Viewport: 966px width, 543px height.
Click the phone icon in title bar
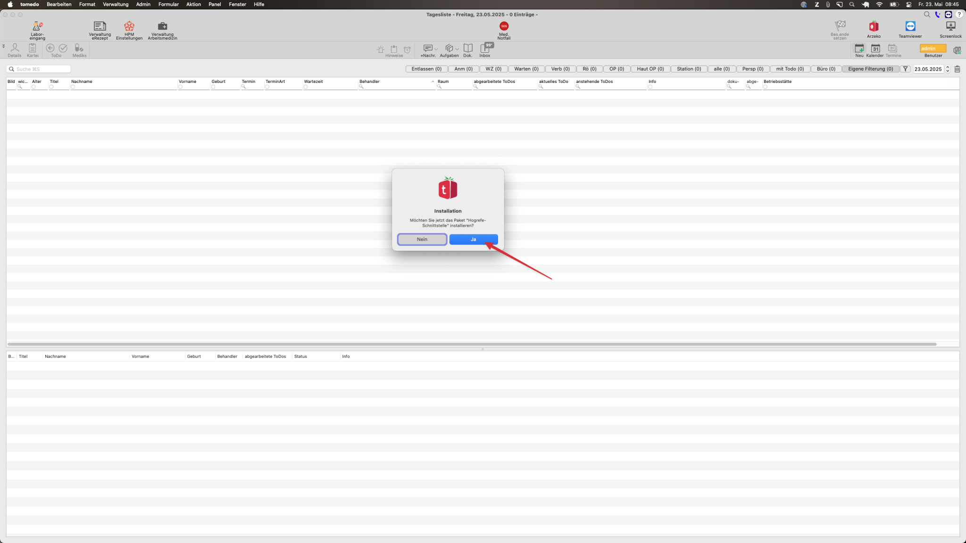tap(938, 15)
